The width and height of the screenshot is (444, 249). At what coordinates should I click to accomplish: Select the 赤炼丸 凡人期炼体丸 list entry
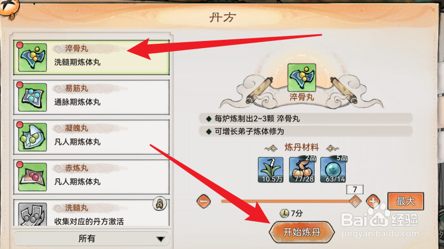click(92, 177)
